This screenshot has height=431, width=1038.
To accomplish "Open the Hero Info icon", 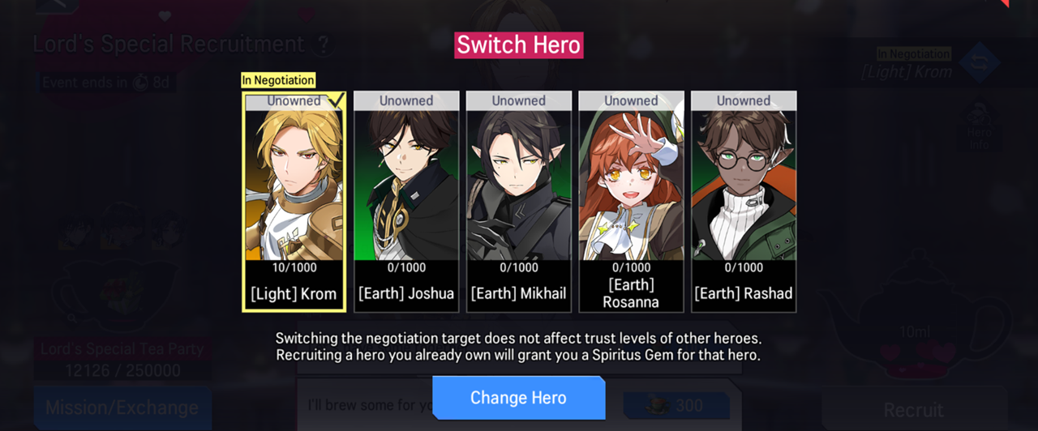I will (x=980, y=127).
